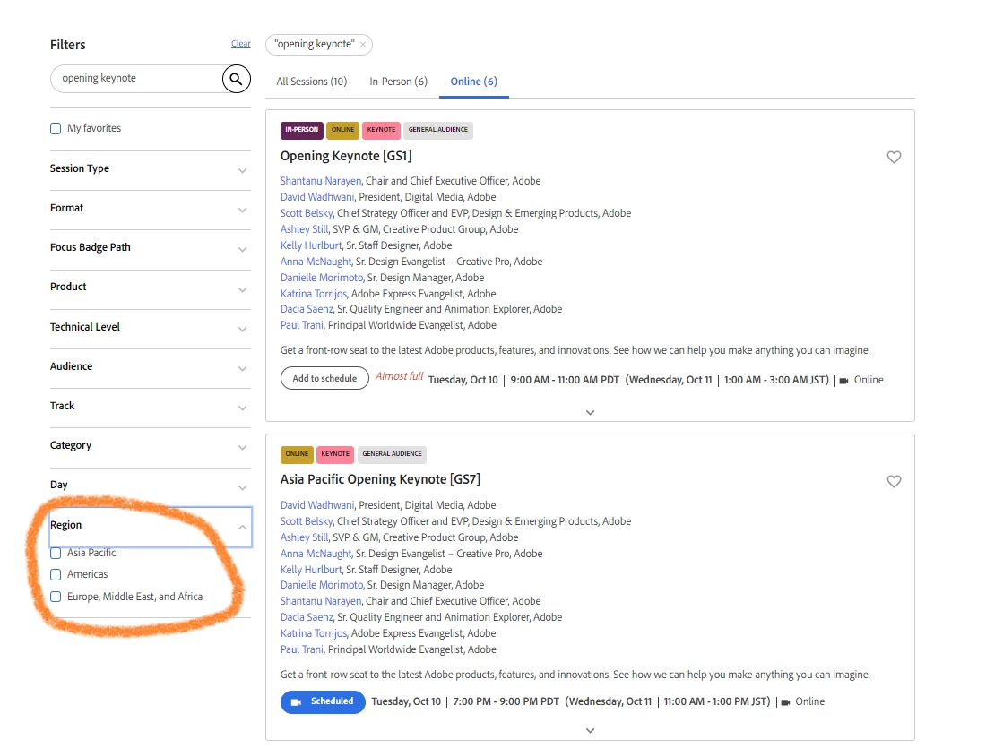Open Scott Belsky profile in GS1 card
The height and width of the screenshot is (748, 1003).
[x=307, y=213]
